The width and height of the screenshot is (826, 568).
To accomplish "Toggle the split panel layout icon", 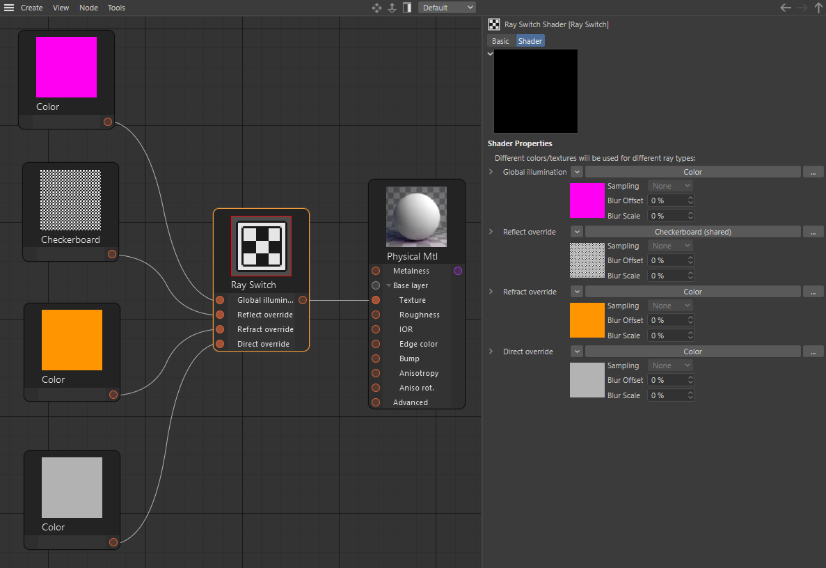I will point(407,8).
